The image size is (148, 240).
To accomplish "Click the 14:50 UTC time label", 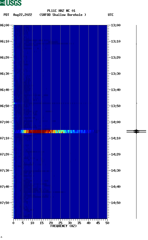I will click(x=116, y=203).
